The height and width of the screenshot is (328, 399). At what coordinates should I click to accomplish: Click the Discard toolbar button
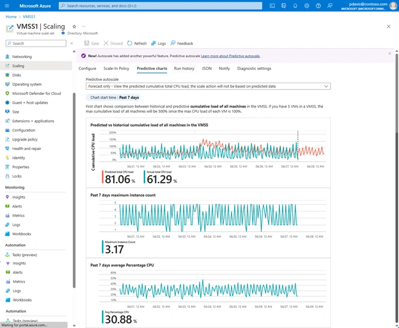coord(113,43)
